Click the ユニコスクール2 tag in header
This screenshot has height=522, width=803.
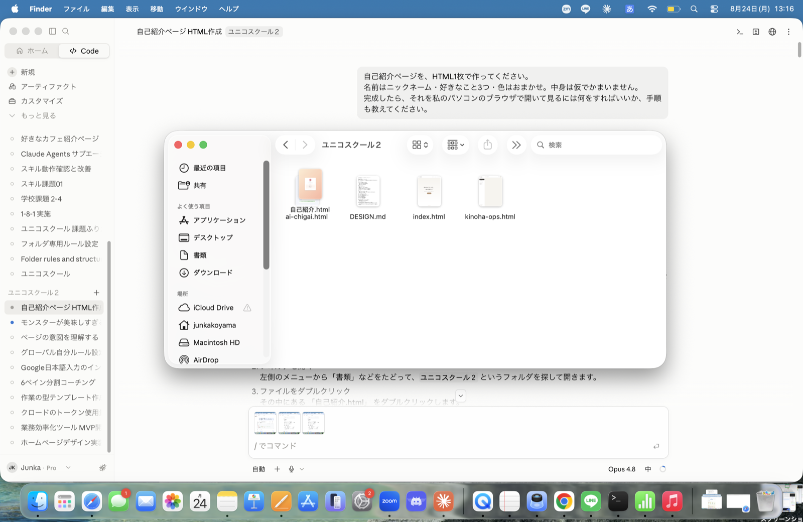point(254,32)
